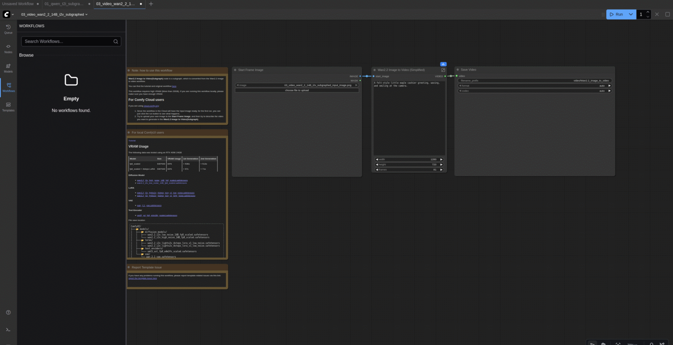
Task: Switch to the Unsaved Workflow tab
Action: tap(18, 4)
